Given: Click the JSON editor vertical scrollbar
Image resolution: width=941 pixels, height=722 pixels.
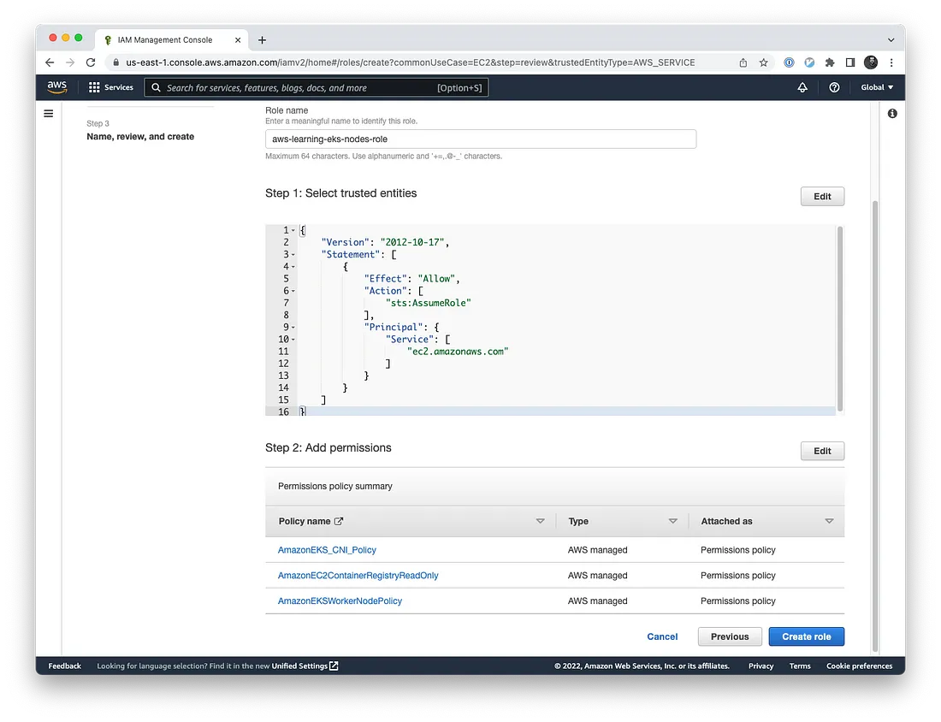Looking at the screenshot, I should (839, 318).
